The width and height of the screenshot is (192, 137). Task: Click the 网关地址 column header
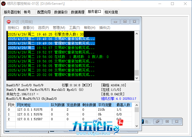pos(32,105)
